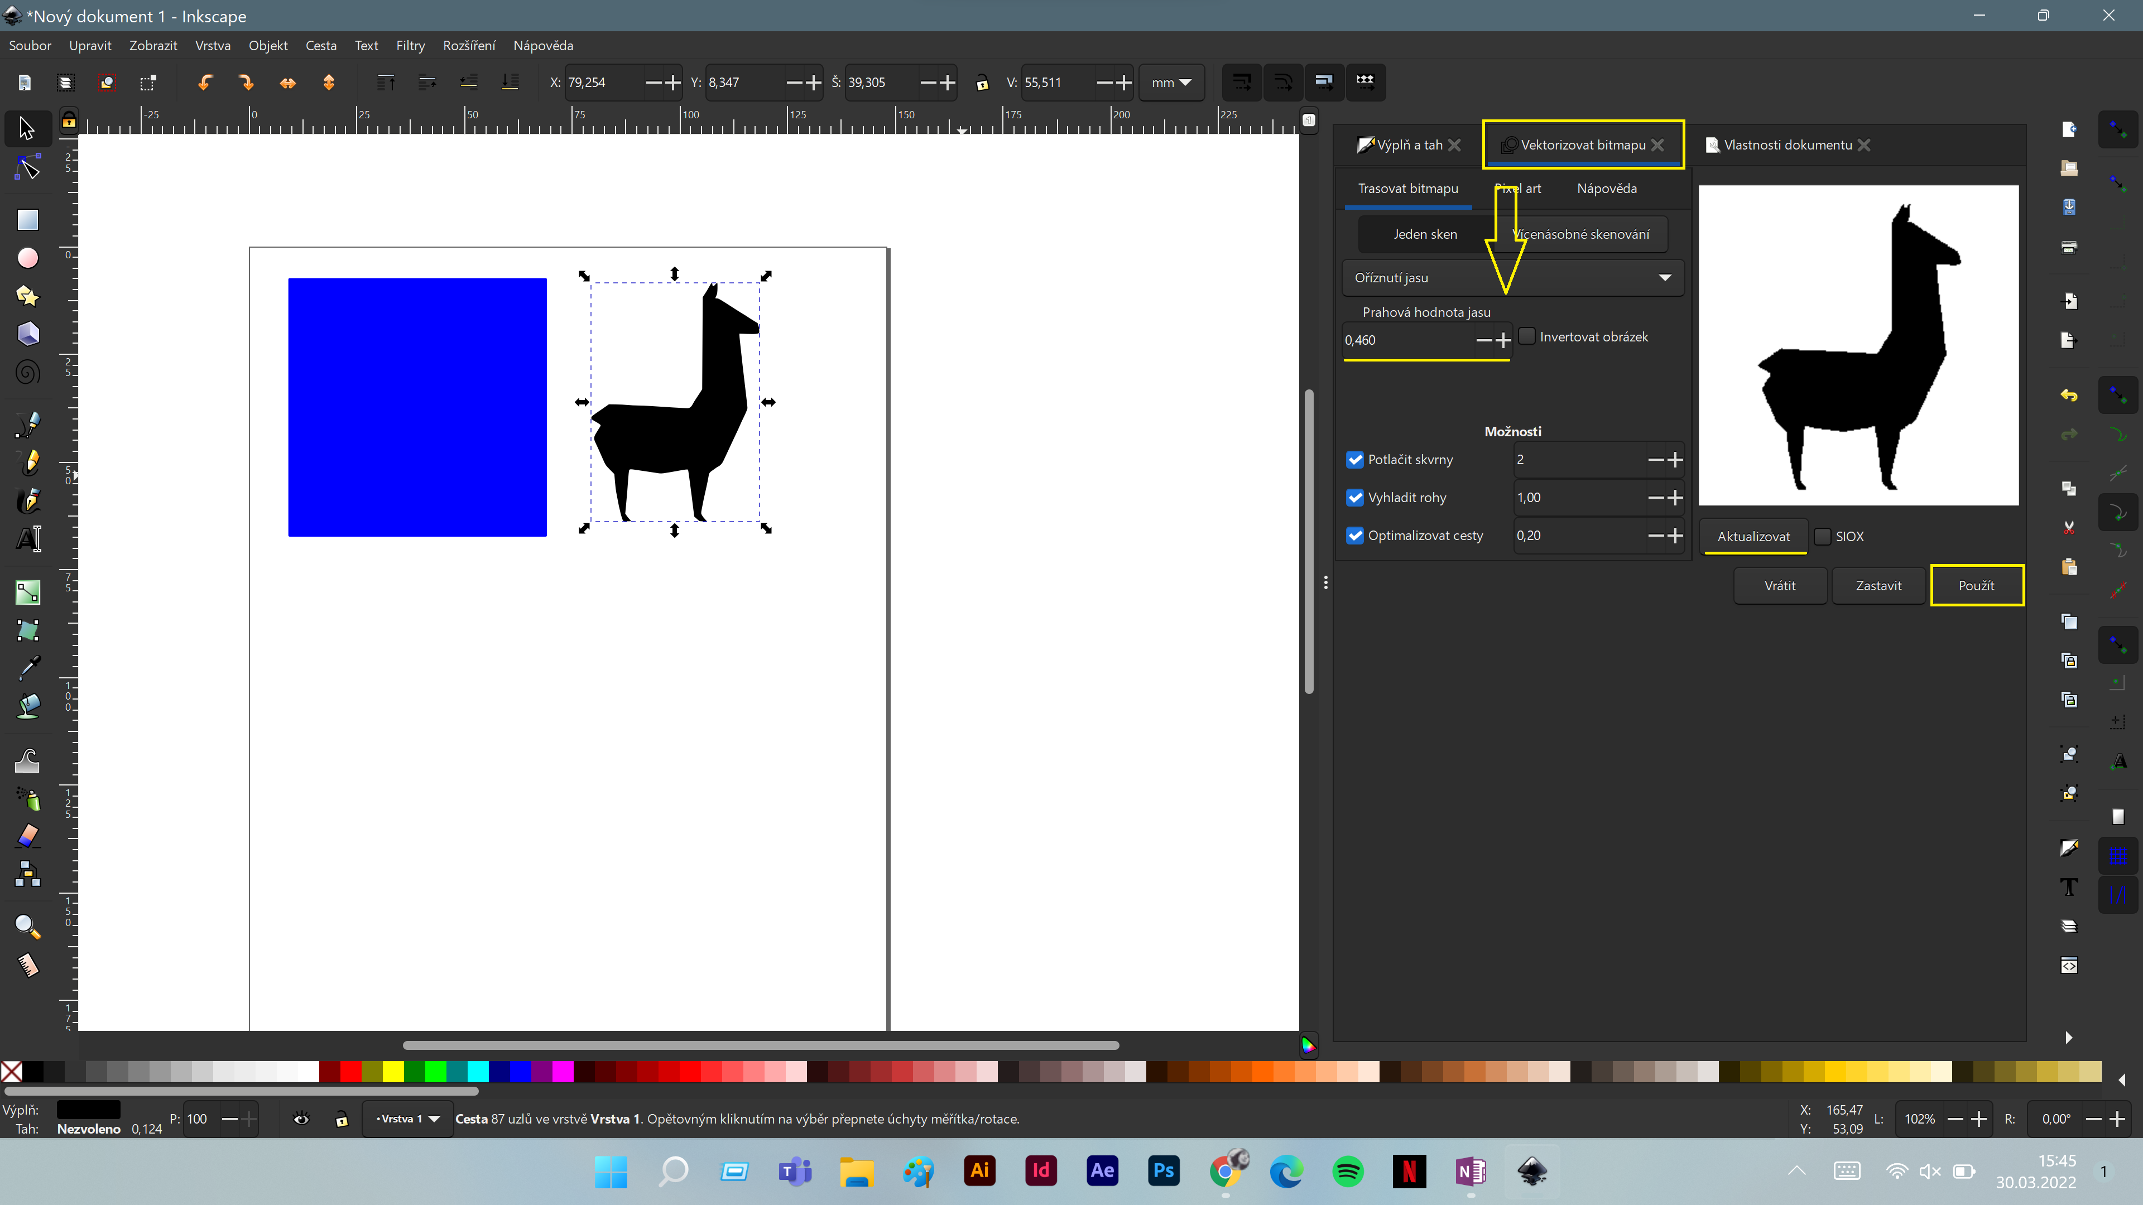
Task: Expand the Vrstva 1 layer dropdown
Action: [x=407, y=1119]
